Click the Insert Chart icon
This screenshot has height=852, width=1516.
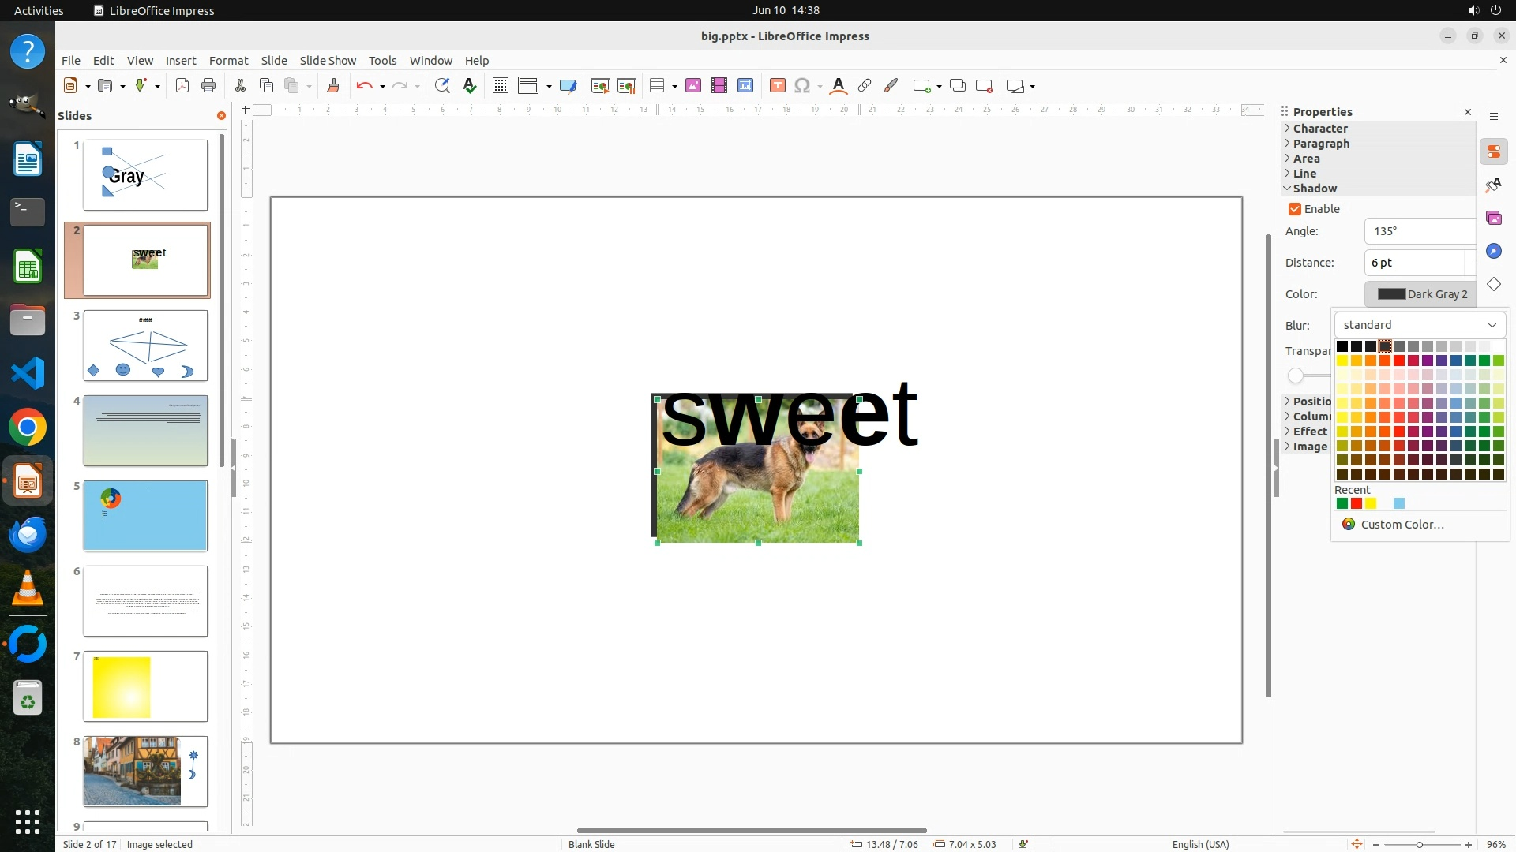tap(745, 86)
